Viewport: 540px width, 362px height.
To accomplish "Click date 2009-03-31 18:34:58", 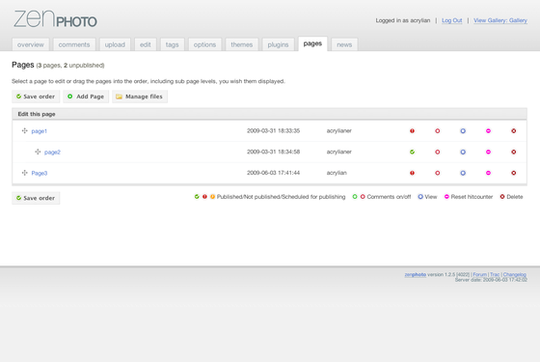I will (274, 153).
